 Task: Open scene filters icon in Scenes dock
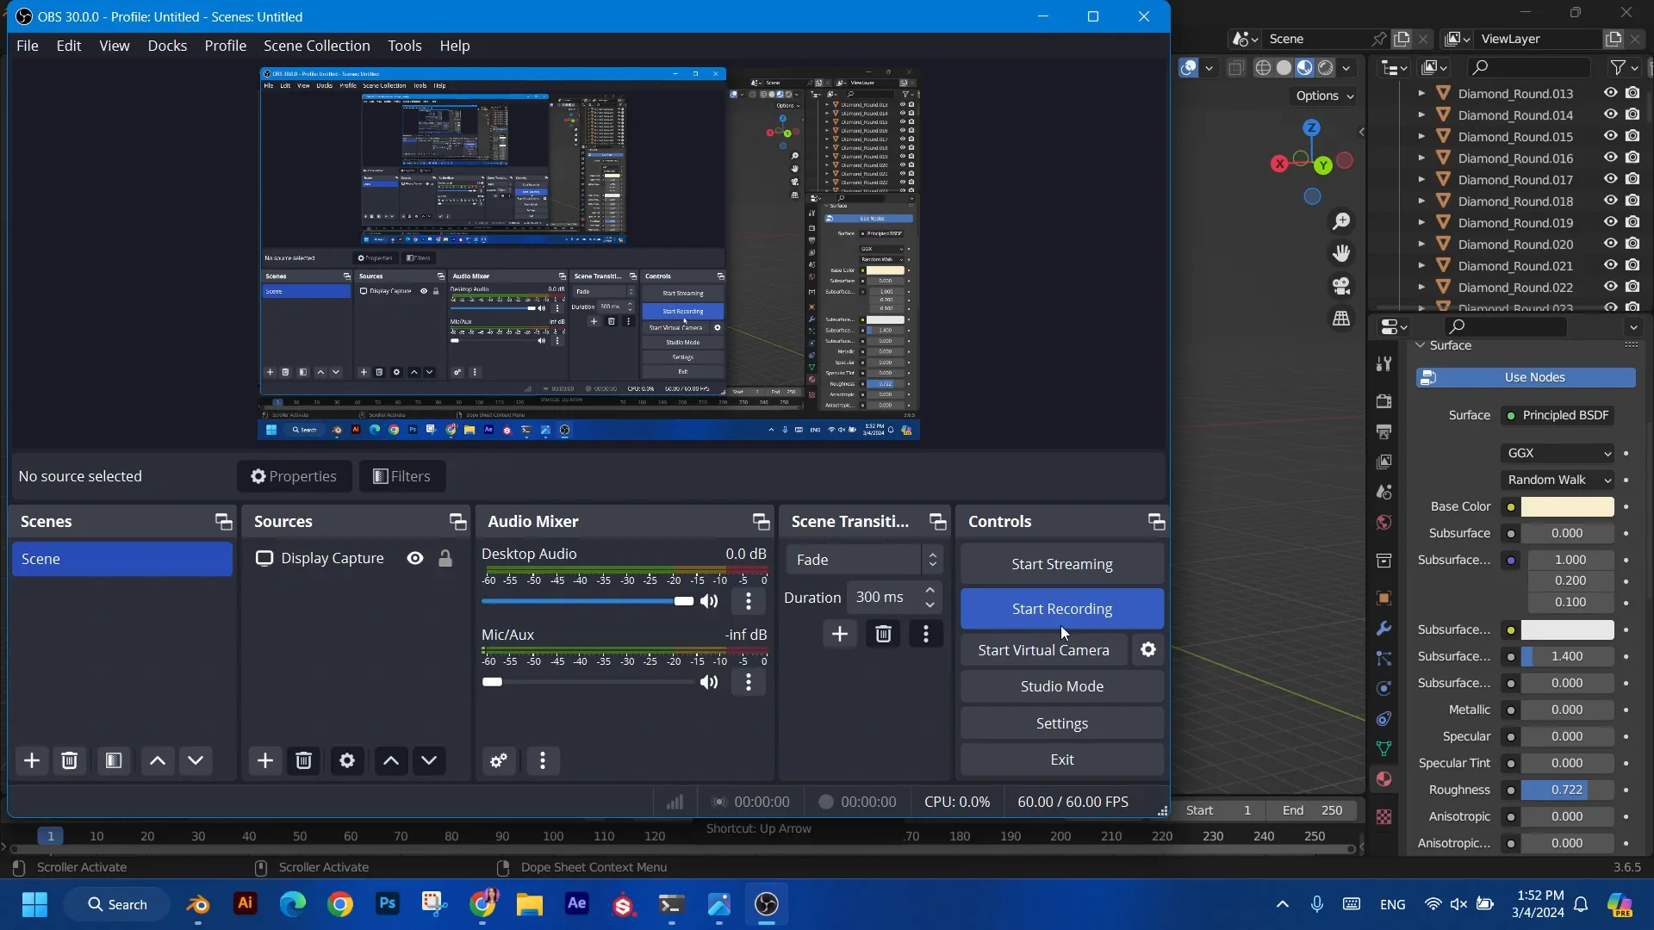[x=114, y=760]
